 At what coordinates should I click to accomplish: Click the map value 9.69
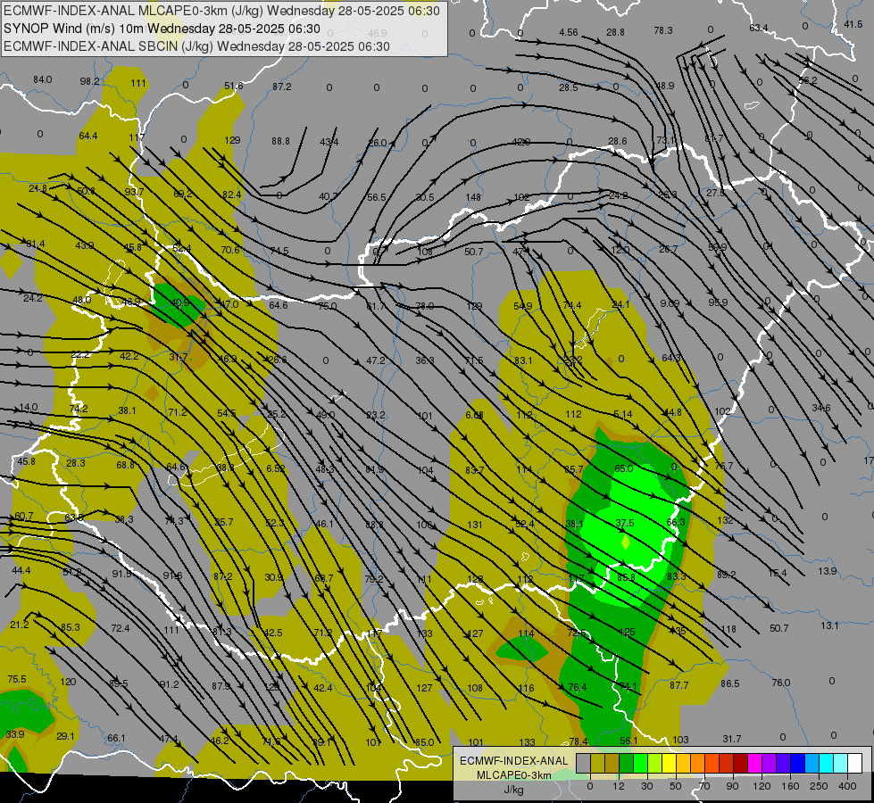click(670, 303)
